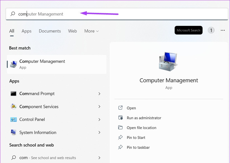The height and width of the screenshot is (163, 230).
Task: Click the Pin to Start icon
Action: coord(120,137)
